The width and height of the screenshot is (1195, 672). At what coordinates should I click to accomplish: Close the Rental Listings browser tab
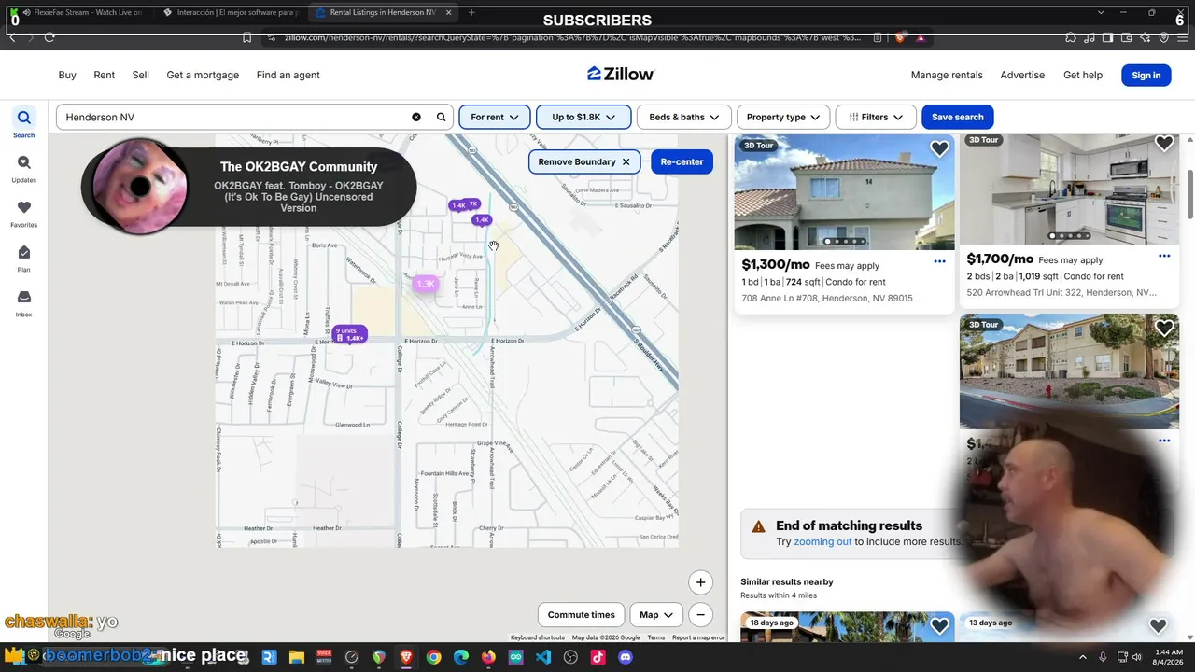(448, 13)
